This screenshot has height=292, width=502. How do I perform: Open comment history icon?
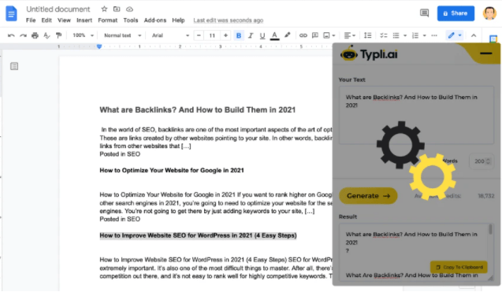(424, 13)
